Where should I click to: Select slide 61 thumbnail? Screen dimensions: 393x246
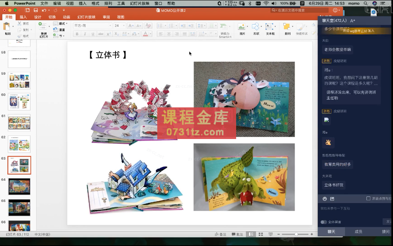click(x=19, y=123)
